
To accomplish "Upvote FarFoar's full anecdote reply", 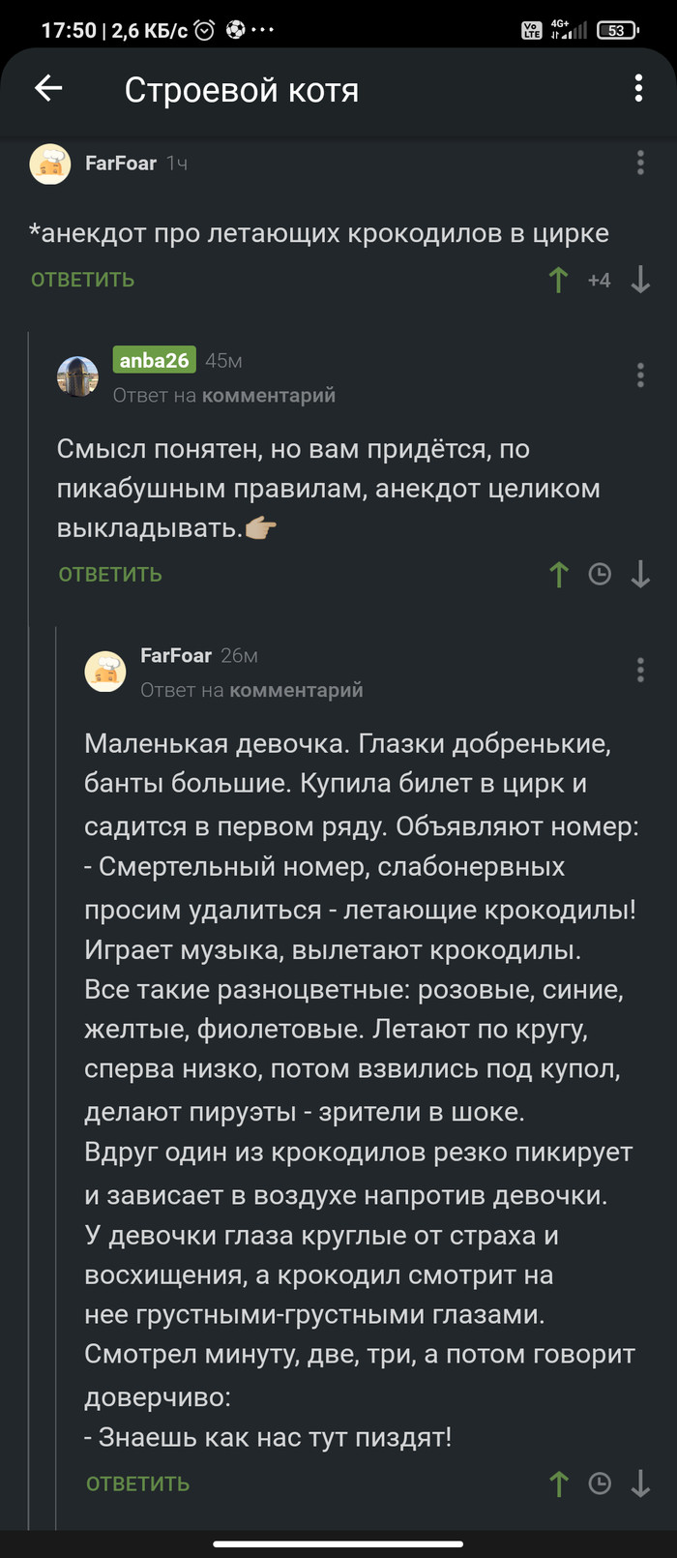I will point(559,1484).
